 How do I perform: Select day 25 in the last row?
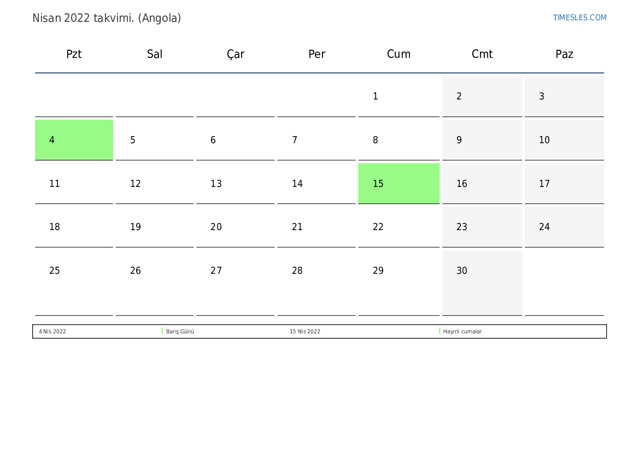[74, 283]
